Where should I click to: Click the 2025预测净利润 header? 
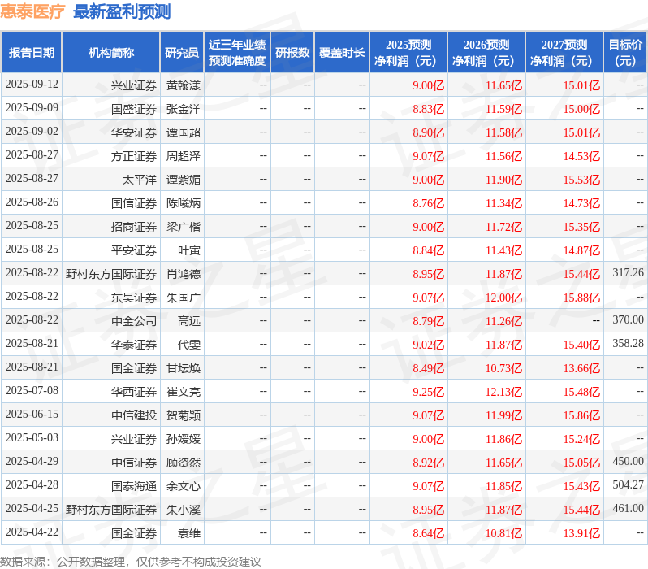408,53
